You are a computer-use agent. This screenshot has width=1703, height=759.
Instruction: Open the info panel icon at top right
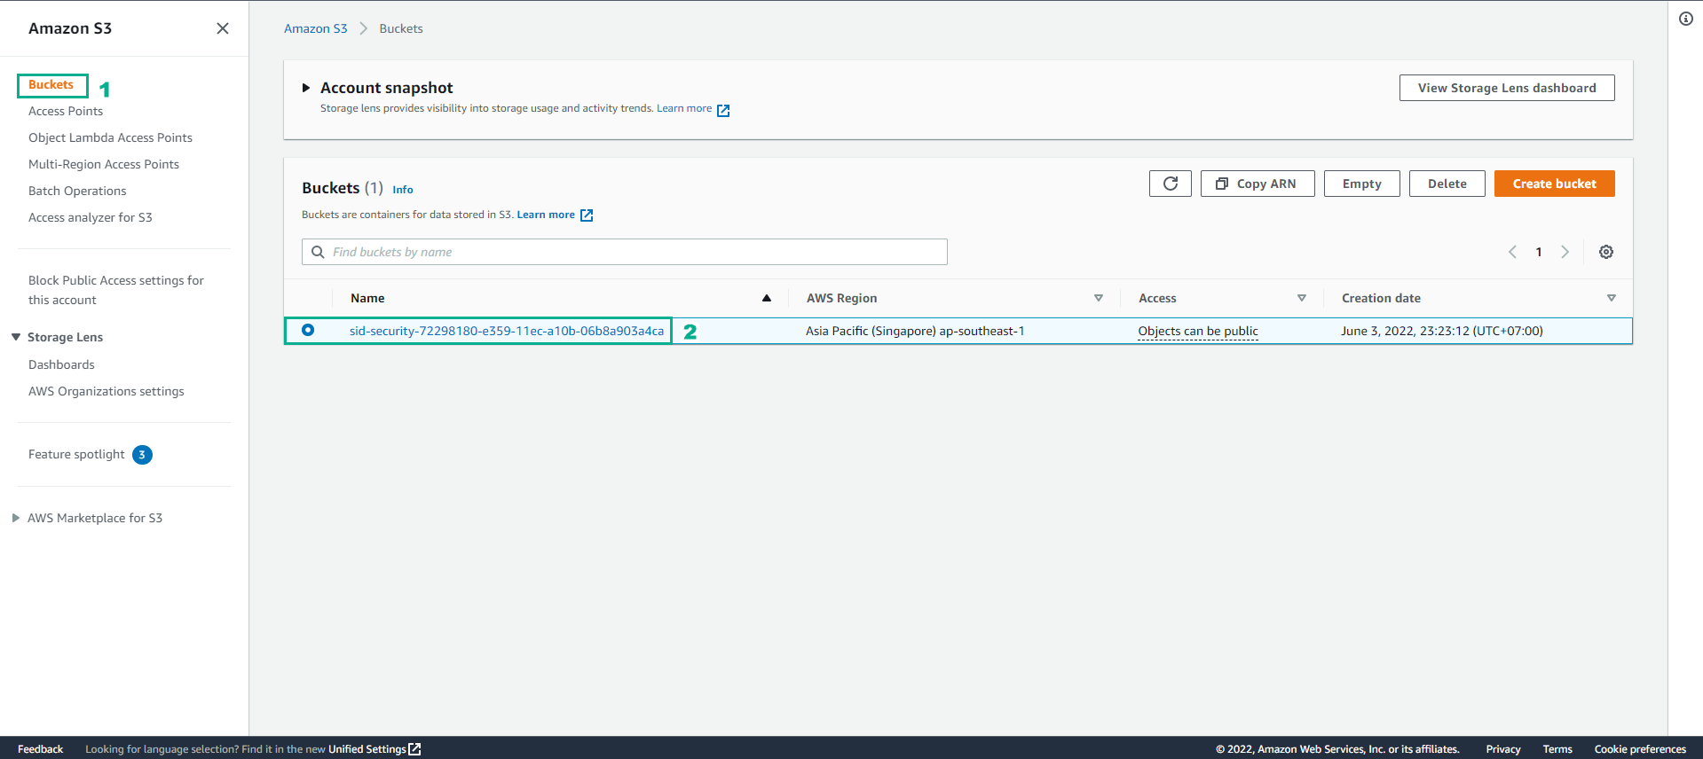(x=1686, y=19)
